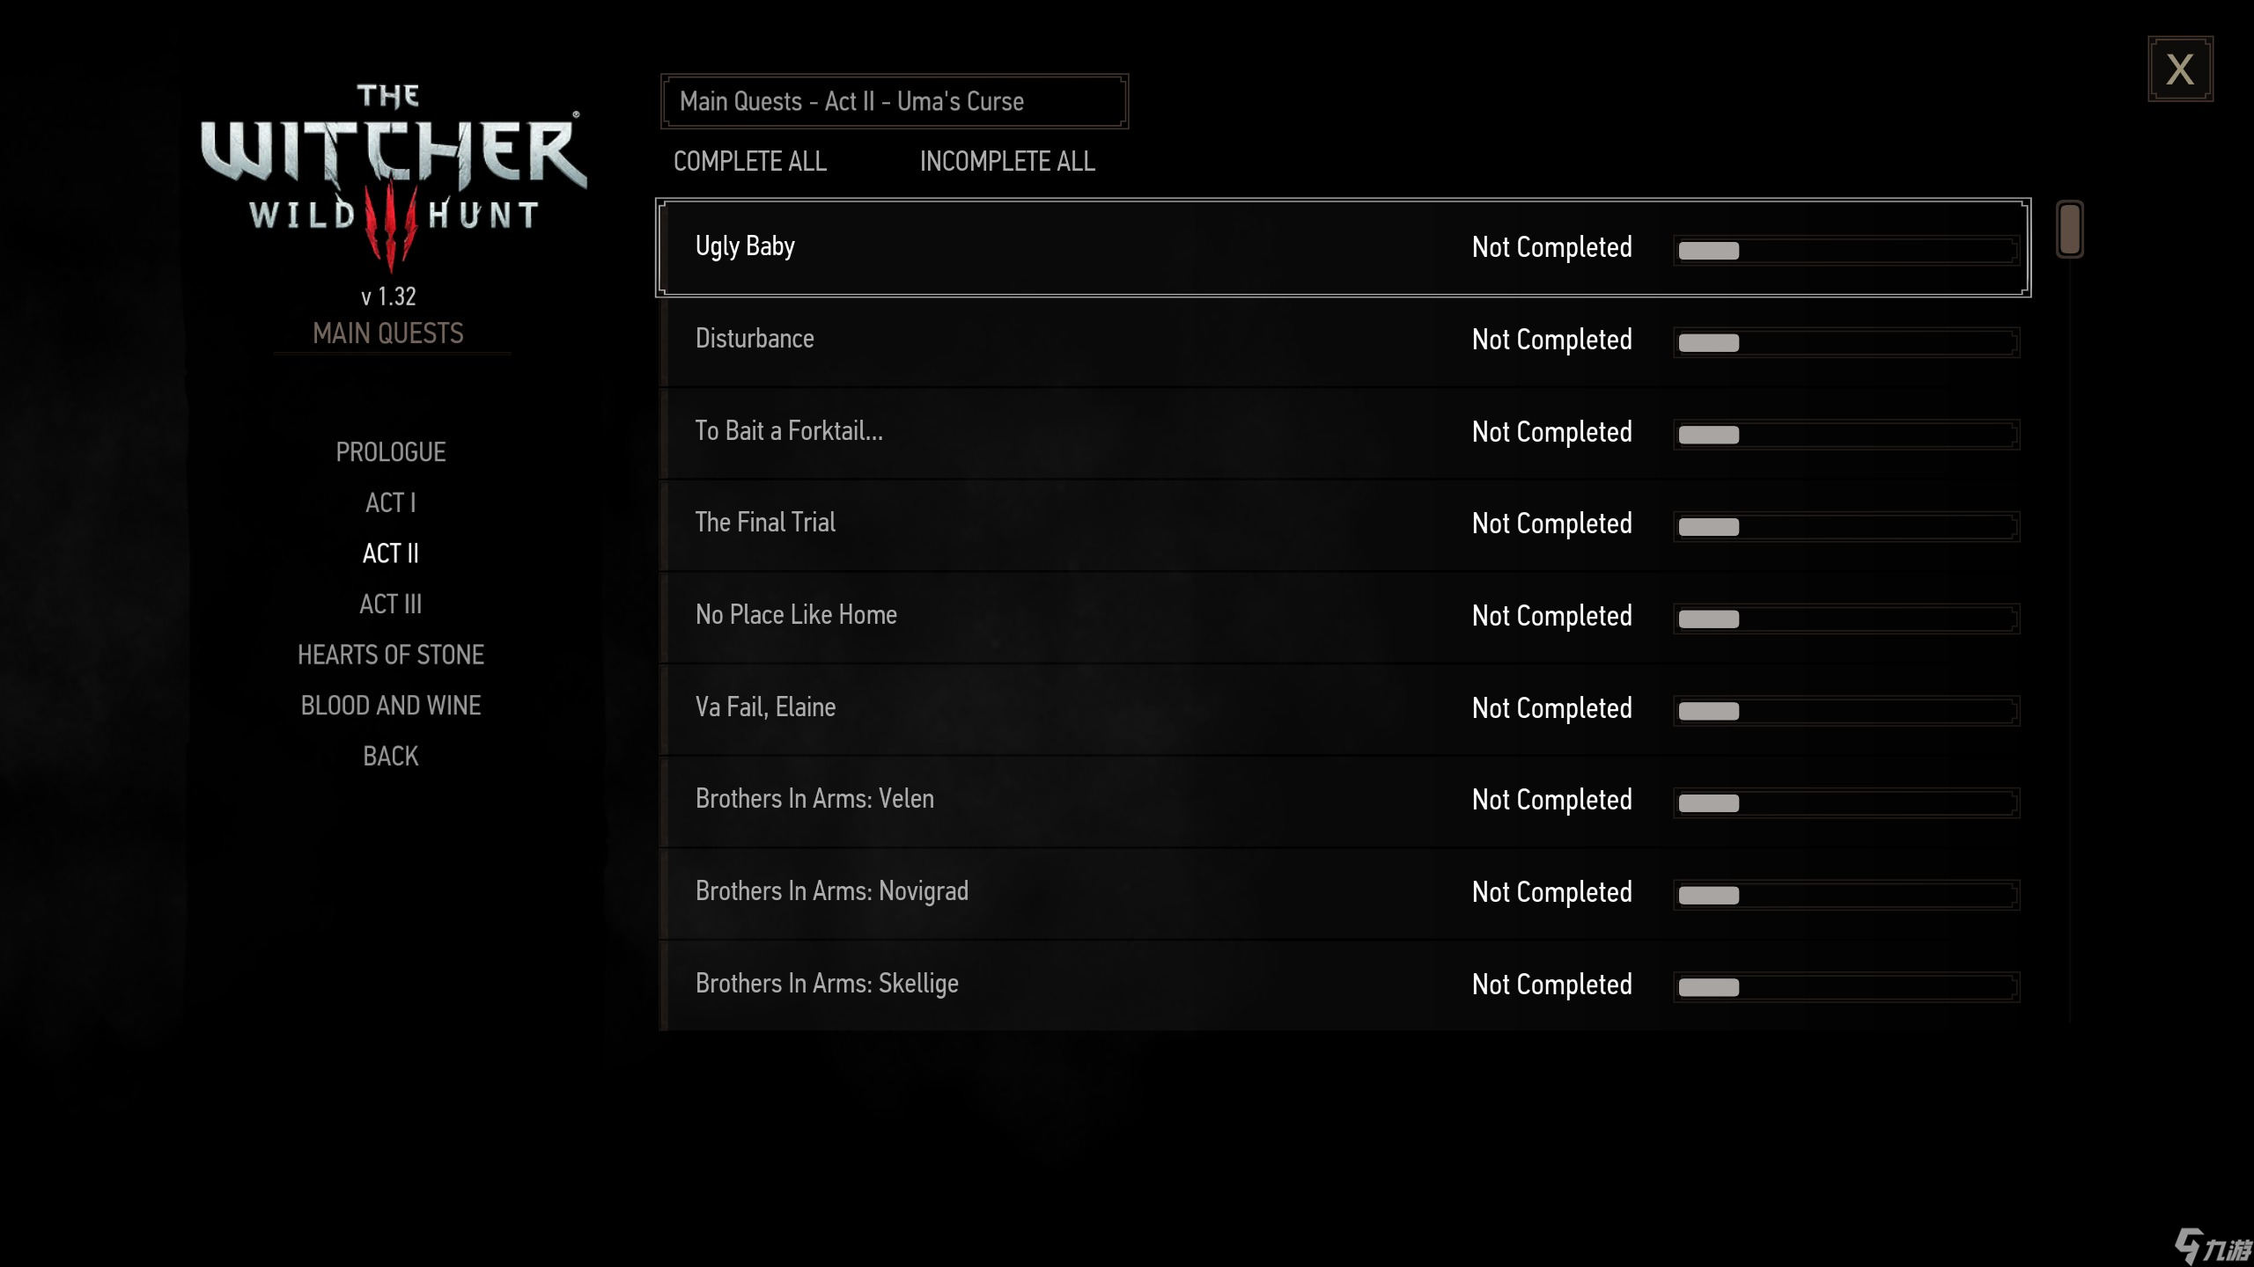Viewport: 2254px width, 1267px height.
Task: Navigate to ACT III quest section
Action: point(392,602)
